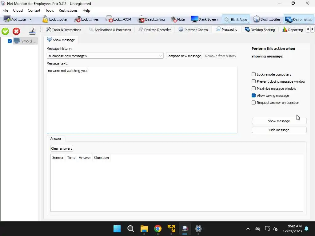Open the Internet Control tab
The width and height of the screenshot is (315, 236).
point(194,30)
